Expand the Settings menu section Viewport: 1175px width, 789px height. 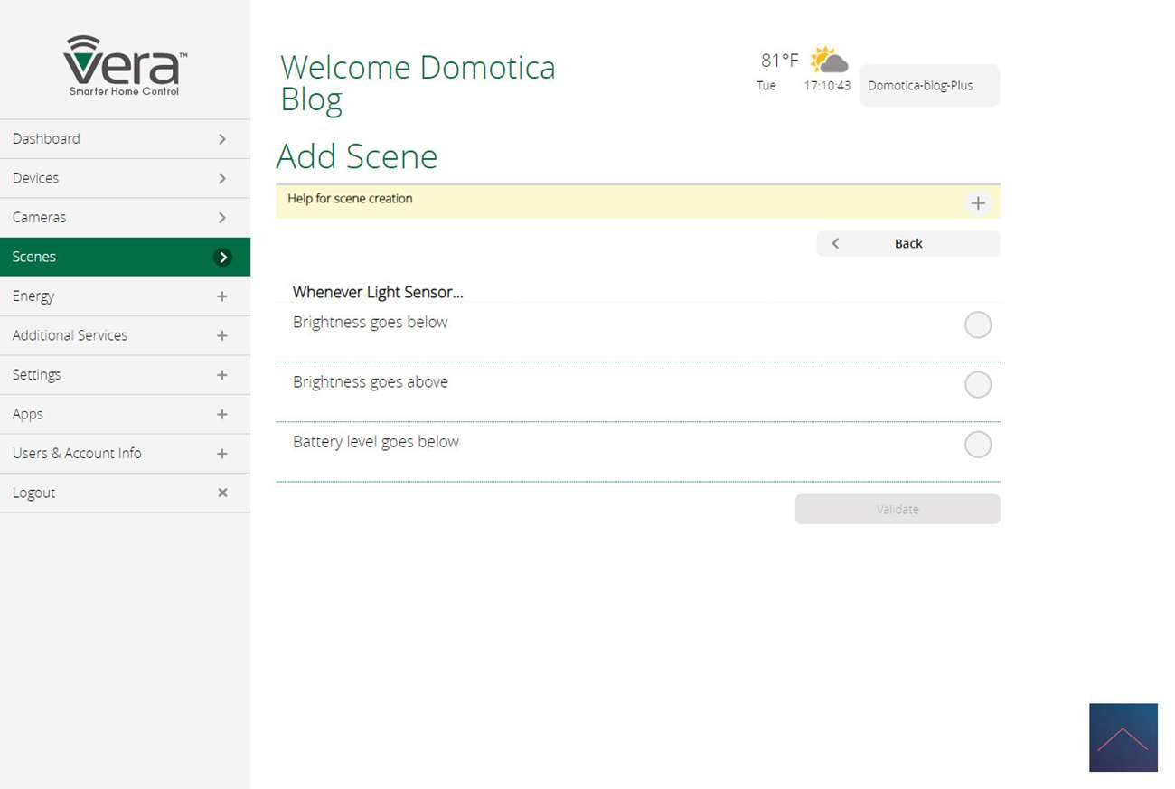(222, 375)
